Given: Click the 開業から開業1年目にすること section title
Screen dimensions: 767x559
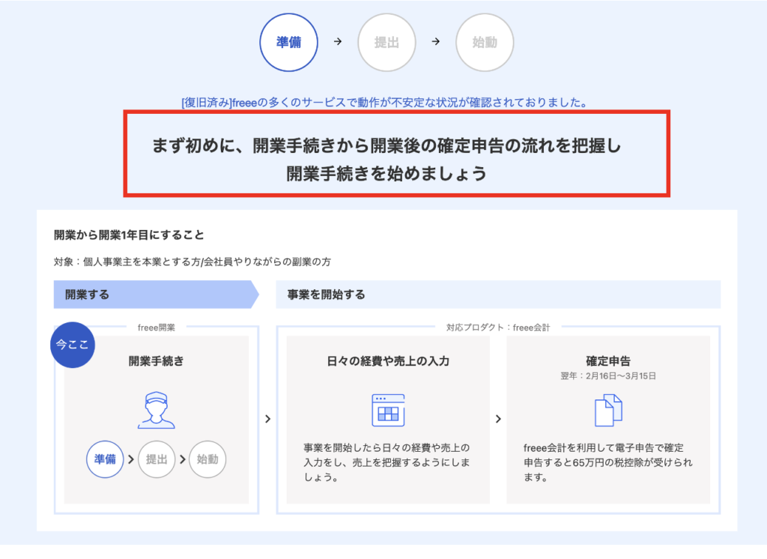Looking at the screenshot, I should coord(129,235).
